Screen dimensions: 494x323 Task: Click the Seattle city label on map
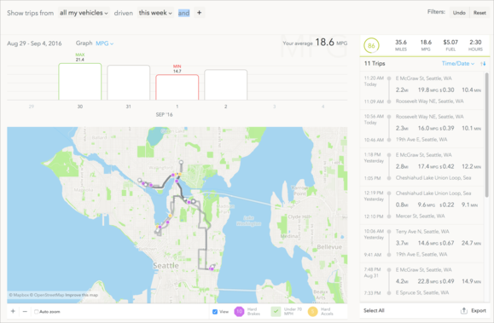(x=166, y=266)
